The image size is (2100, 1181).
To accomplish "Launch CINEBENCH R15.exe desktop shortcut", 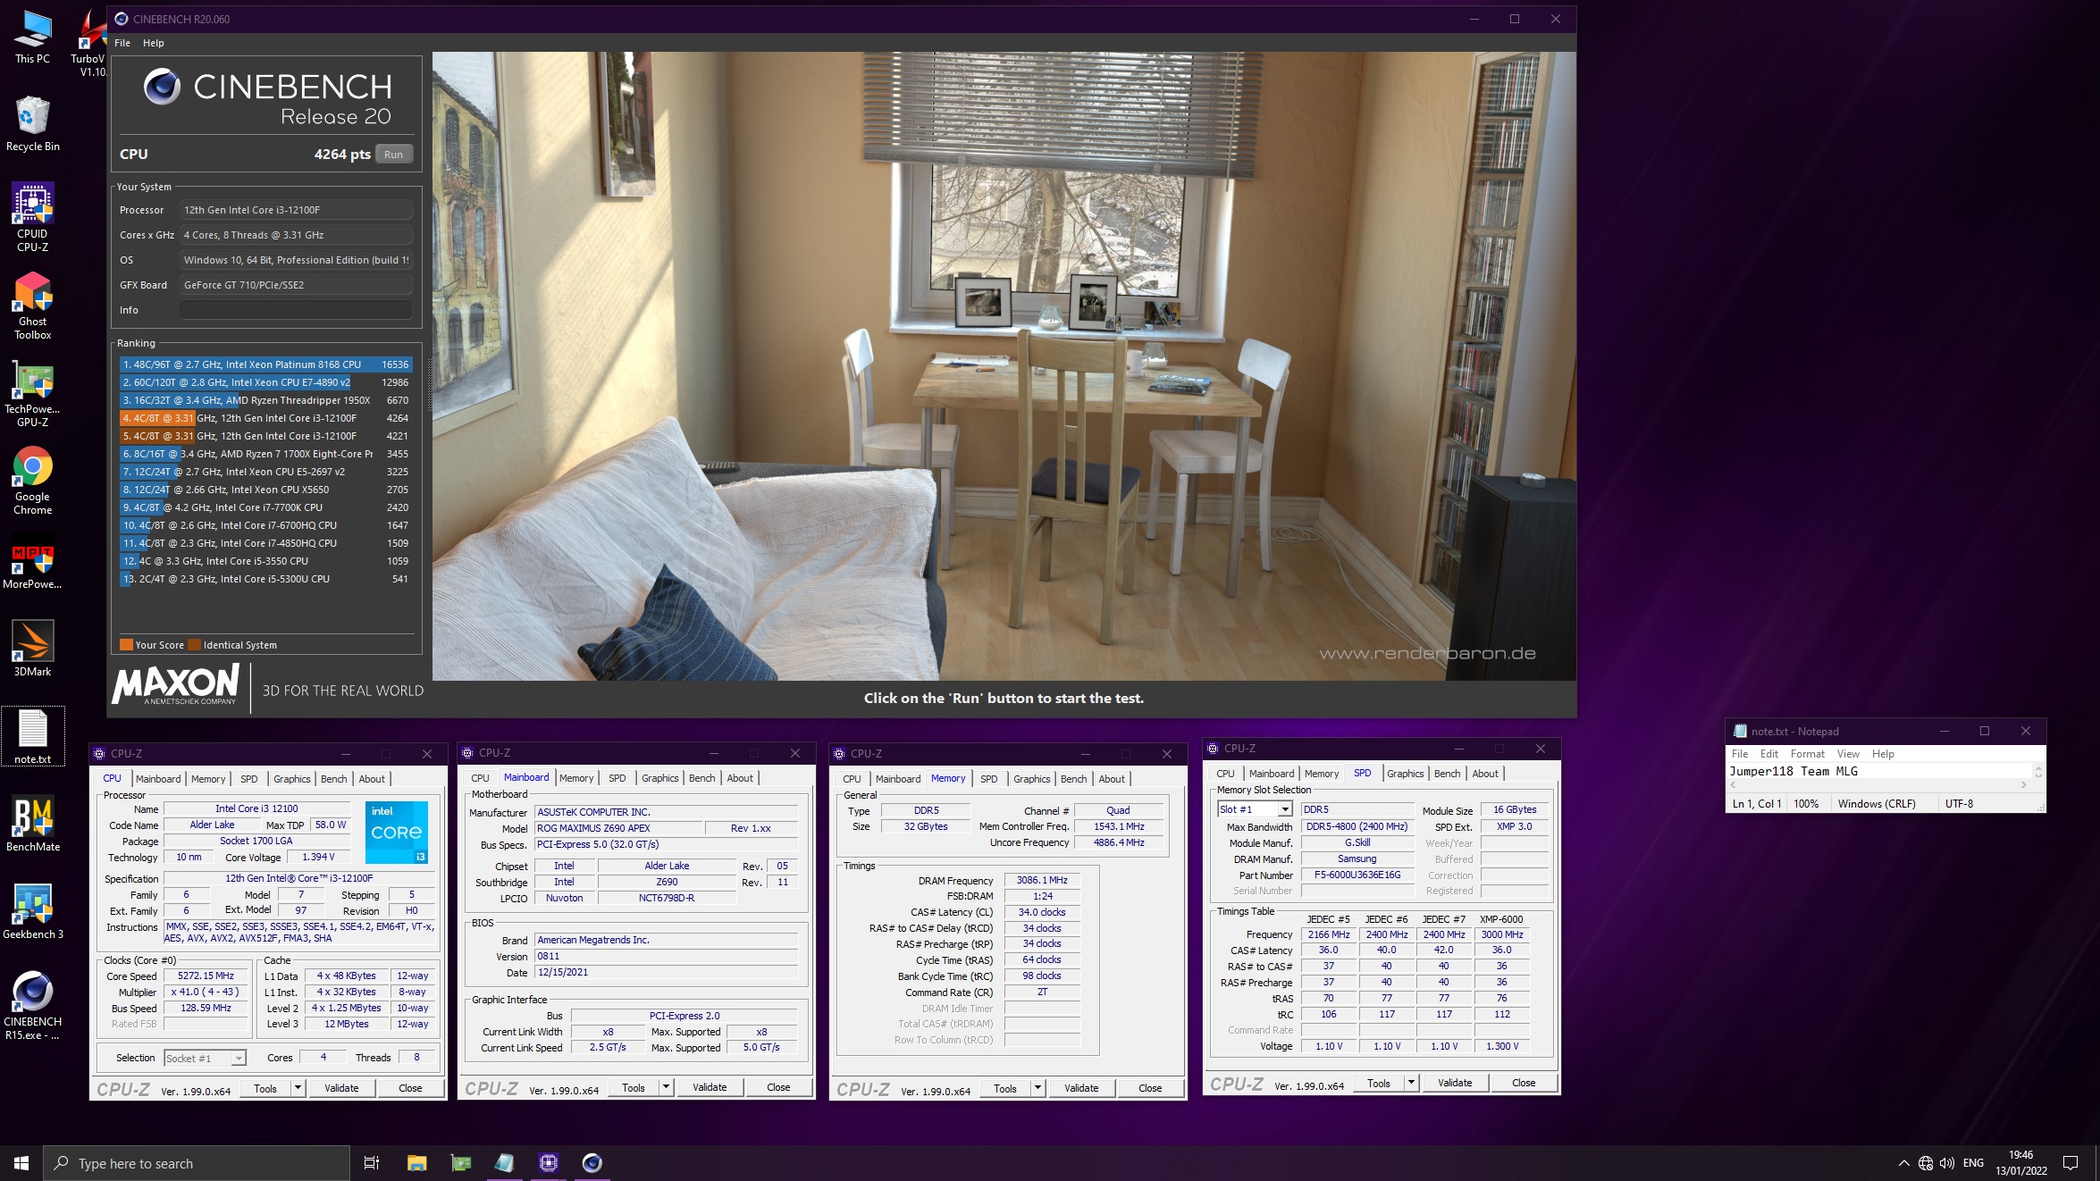I will click(32, 1005).
